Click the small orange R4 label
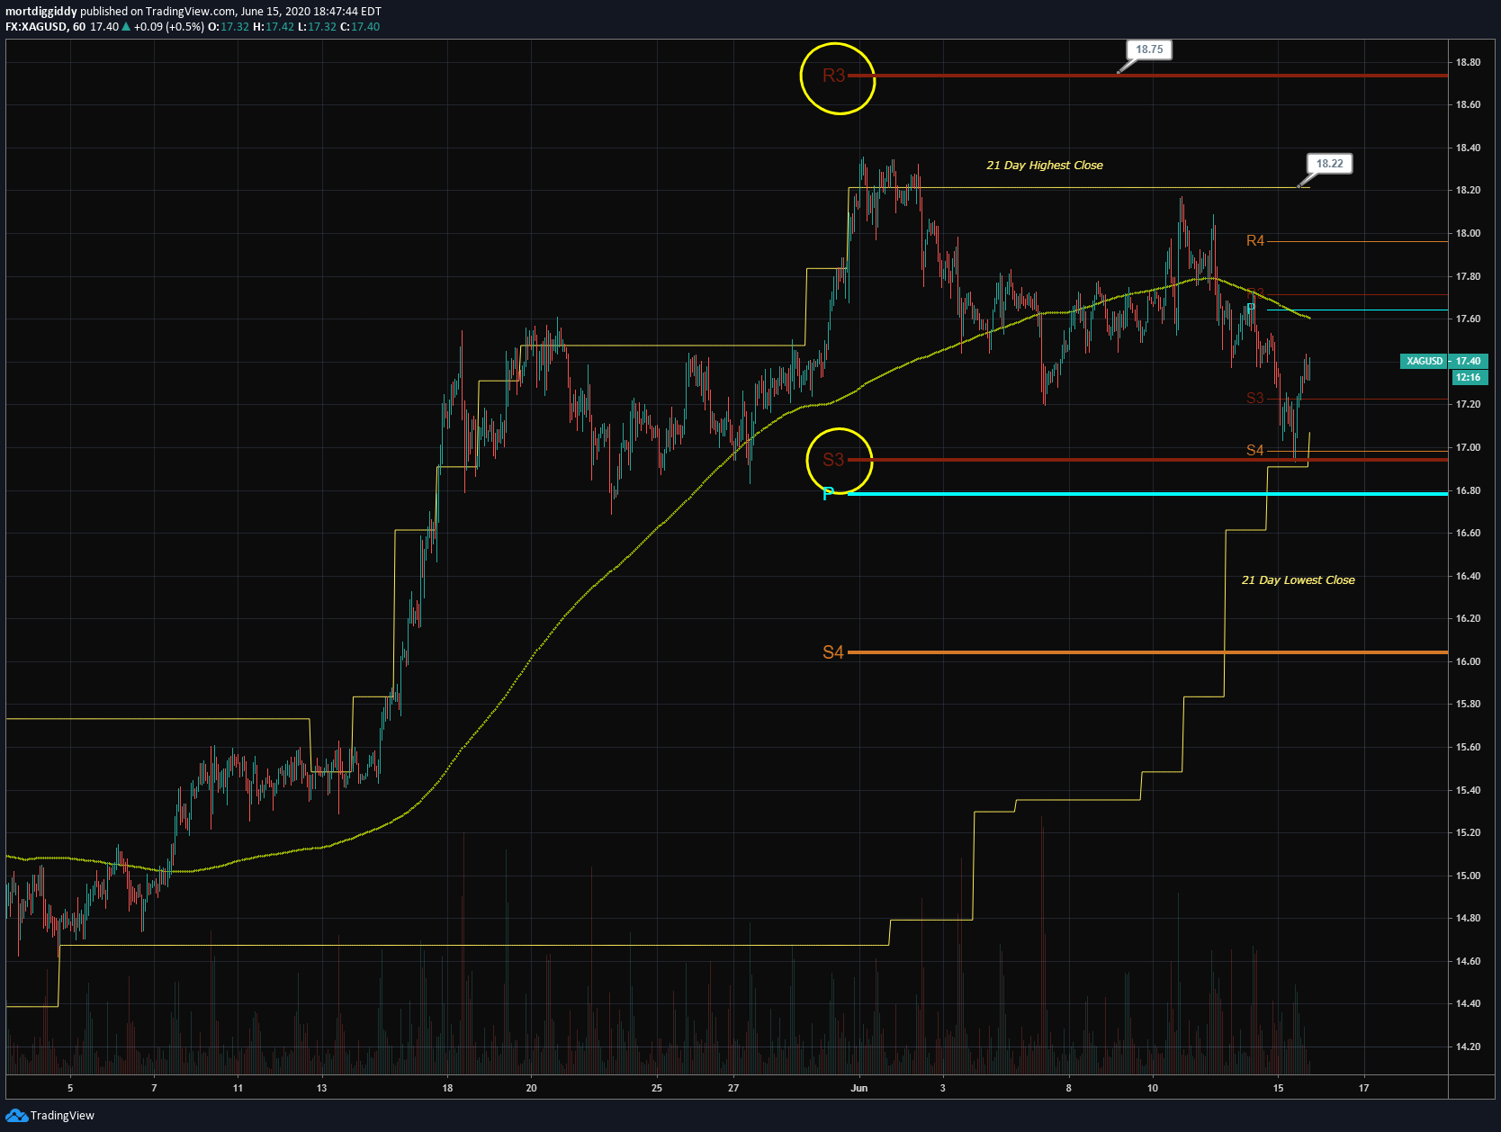The height and width of the screenshot is (1132, 1501). [1255, 240]
